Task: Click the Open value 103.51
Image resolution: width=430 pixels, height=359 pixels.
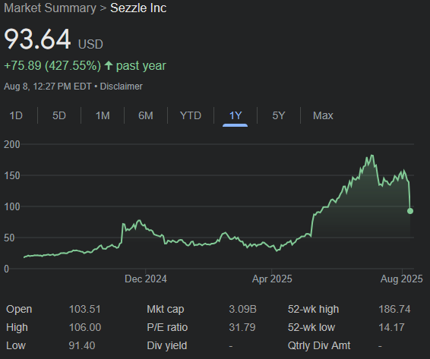Action: (x=85, y=309)
